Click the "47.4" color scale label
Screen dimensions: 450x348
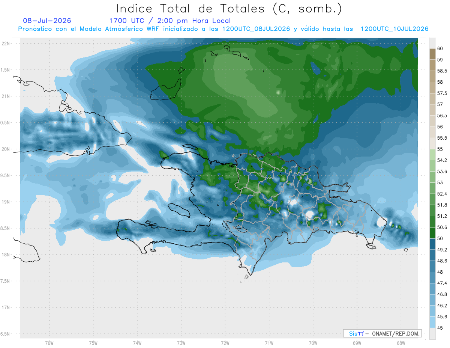[x=442, y=283]
